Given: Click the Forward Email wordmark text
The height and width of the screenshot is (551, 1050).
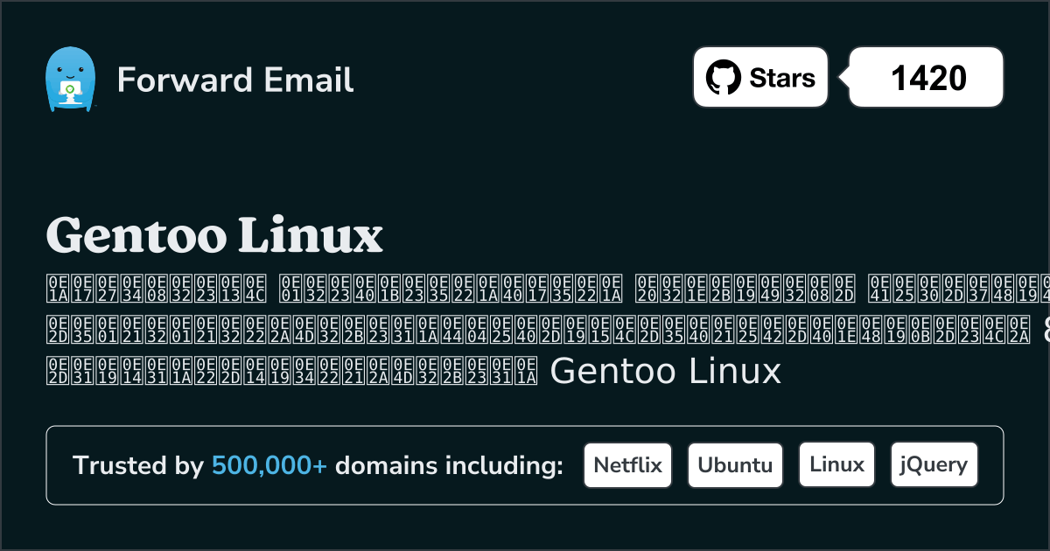Looking at the screenshot, I should point(234,80).
